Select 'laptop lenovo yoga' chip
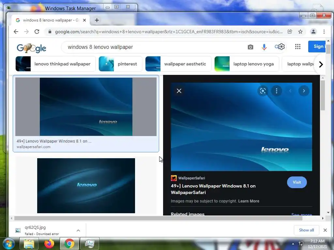This screenshot has width=334, height=250. click(247, 64)
